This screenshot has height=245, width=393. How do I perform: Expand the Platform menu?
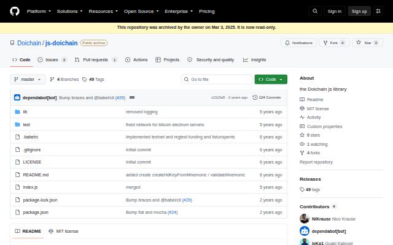pos(39,11)
